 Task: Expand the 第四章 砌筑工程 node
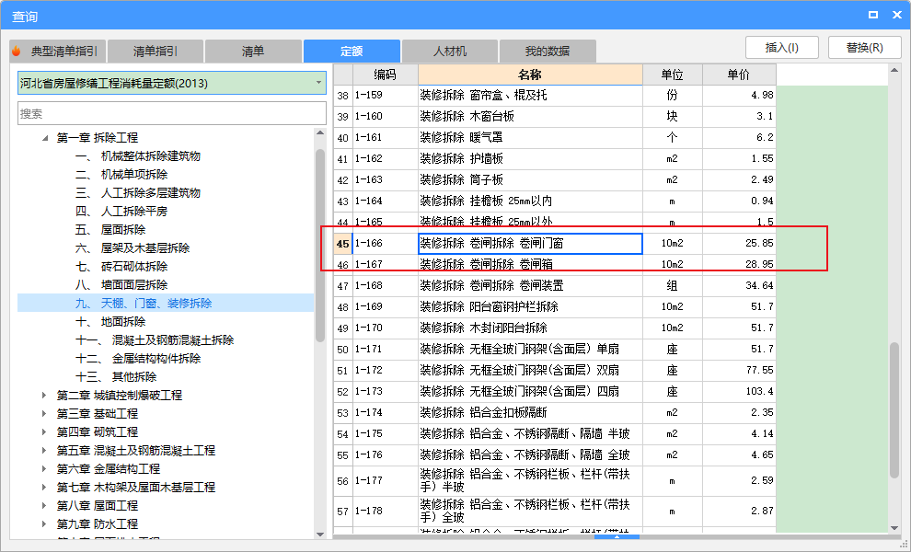coord(45,431)
